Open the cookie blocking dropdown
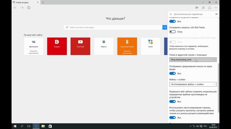Image resolution: width=231 pixels, height=129 pixels. pyautogui.click(x=193, y=84)
